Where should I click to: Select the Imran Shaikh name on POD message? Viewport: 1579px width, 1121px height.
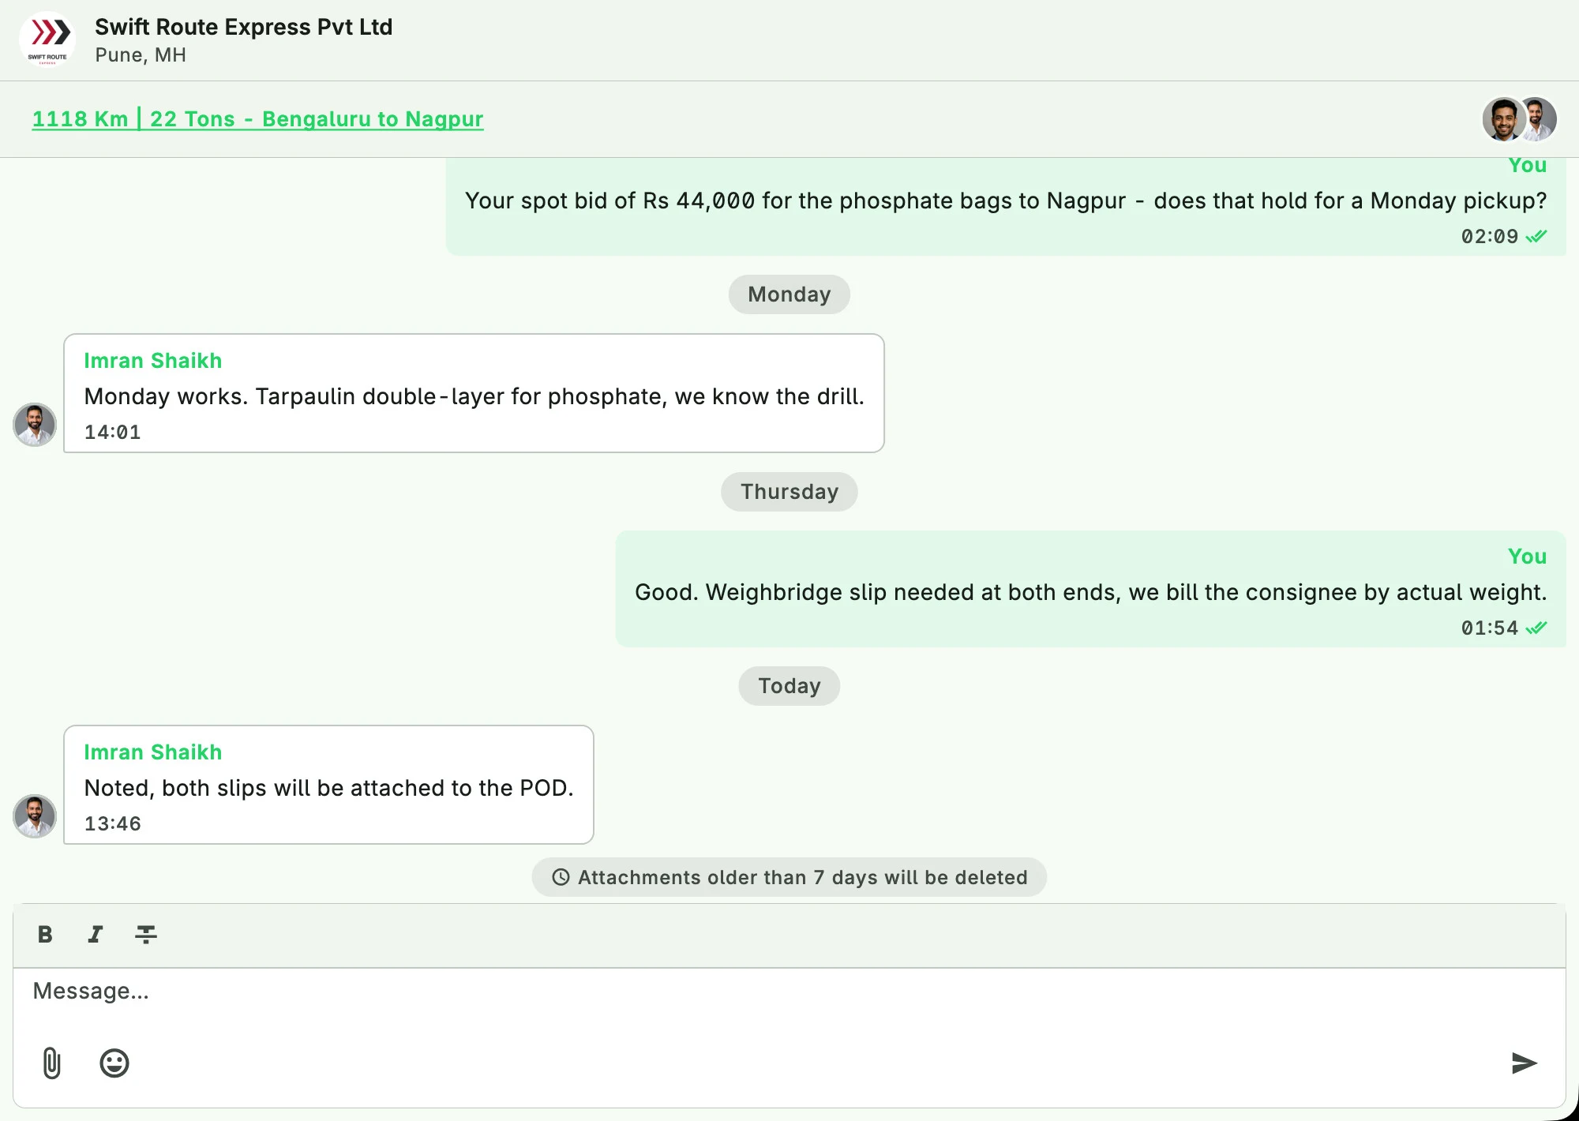pyautogui.click(x=153, y=752)
